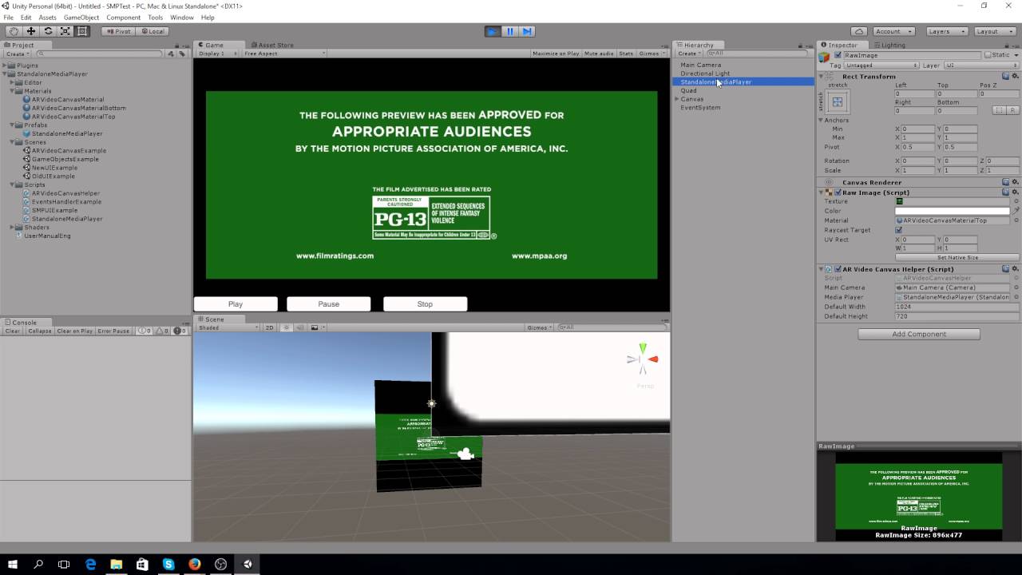Toggle the Raycast Target checkbox
The width and height of the screenshot is (1022, 575).
pyautogui.click(x=899, y=230)
